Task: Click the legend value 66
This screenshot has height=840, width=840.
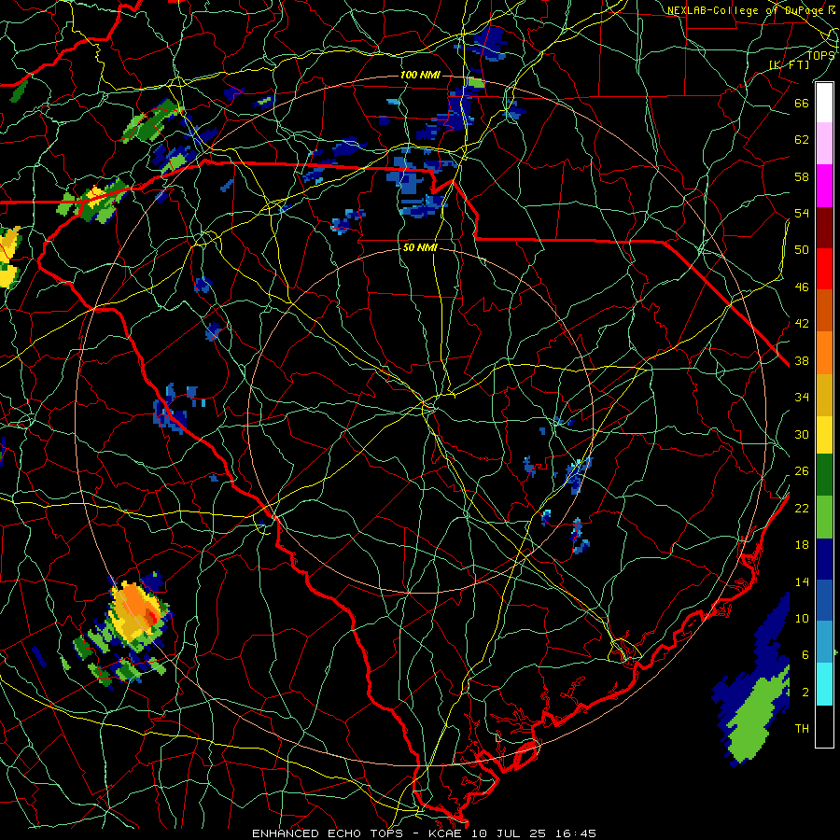Action: [802, 103]
